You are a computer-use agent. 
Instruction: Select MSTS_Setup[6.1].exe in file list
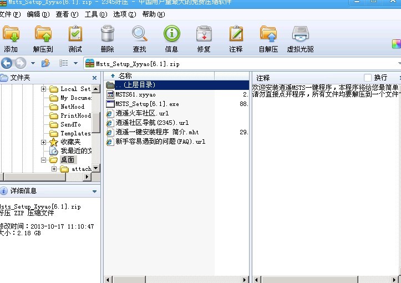tap(147, 104)
